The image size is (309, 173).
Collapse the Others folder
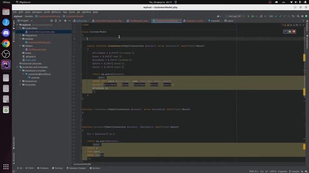click(20, 46)
